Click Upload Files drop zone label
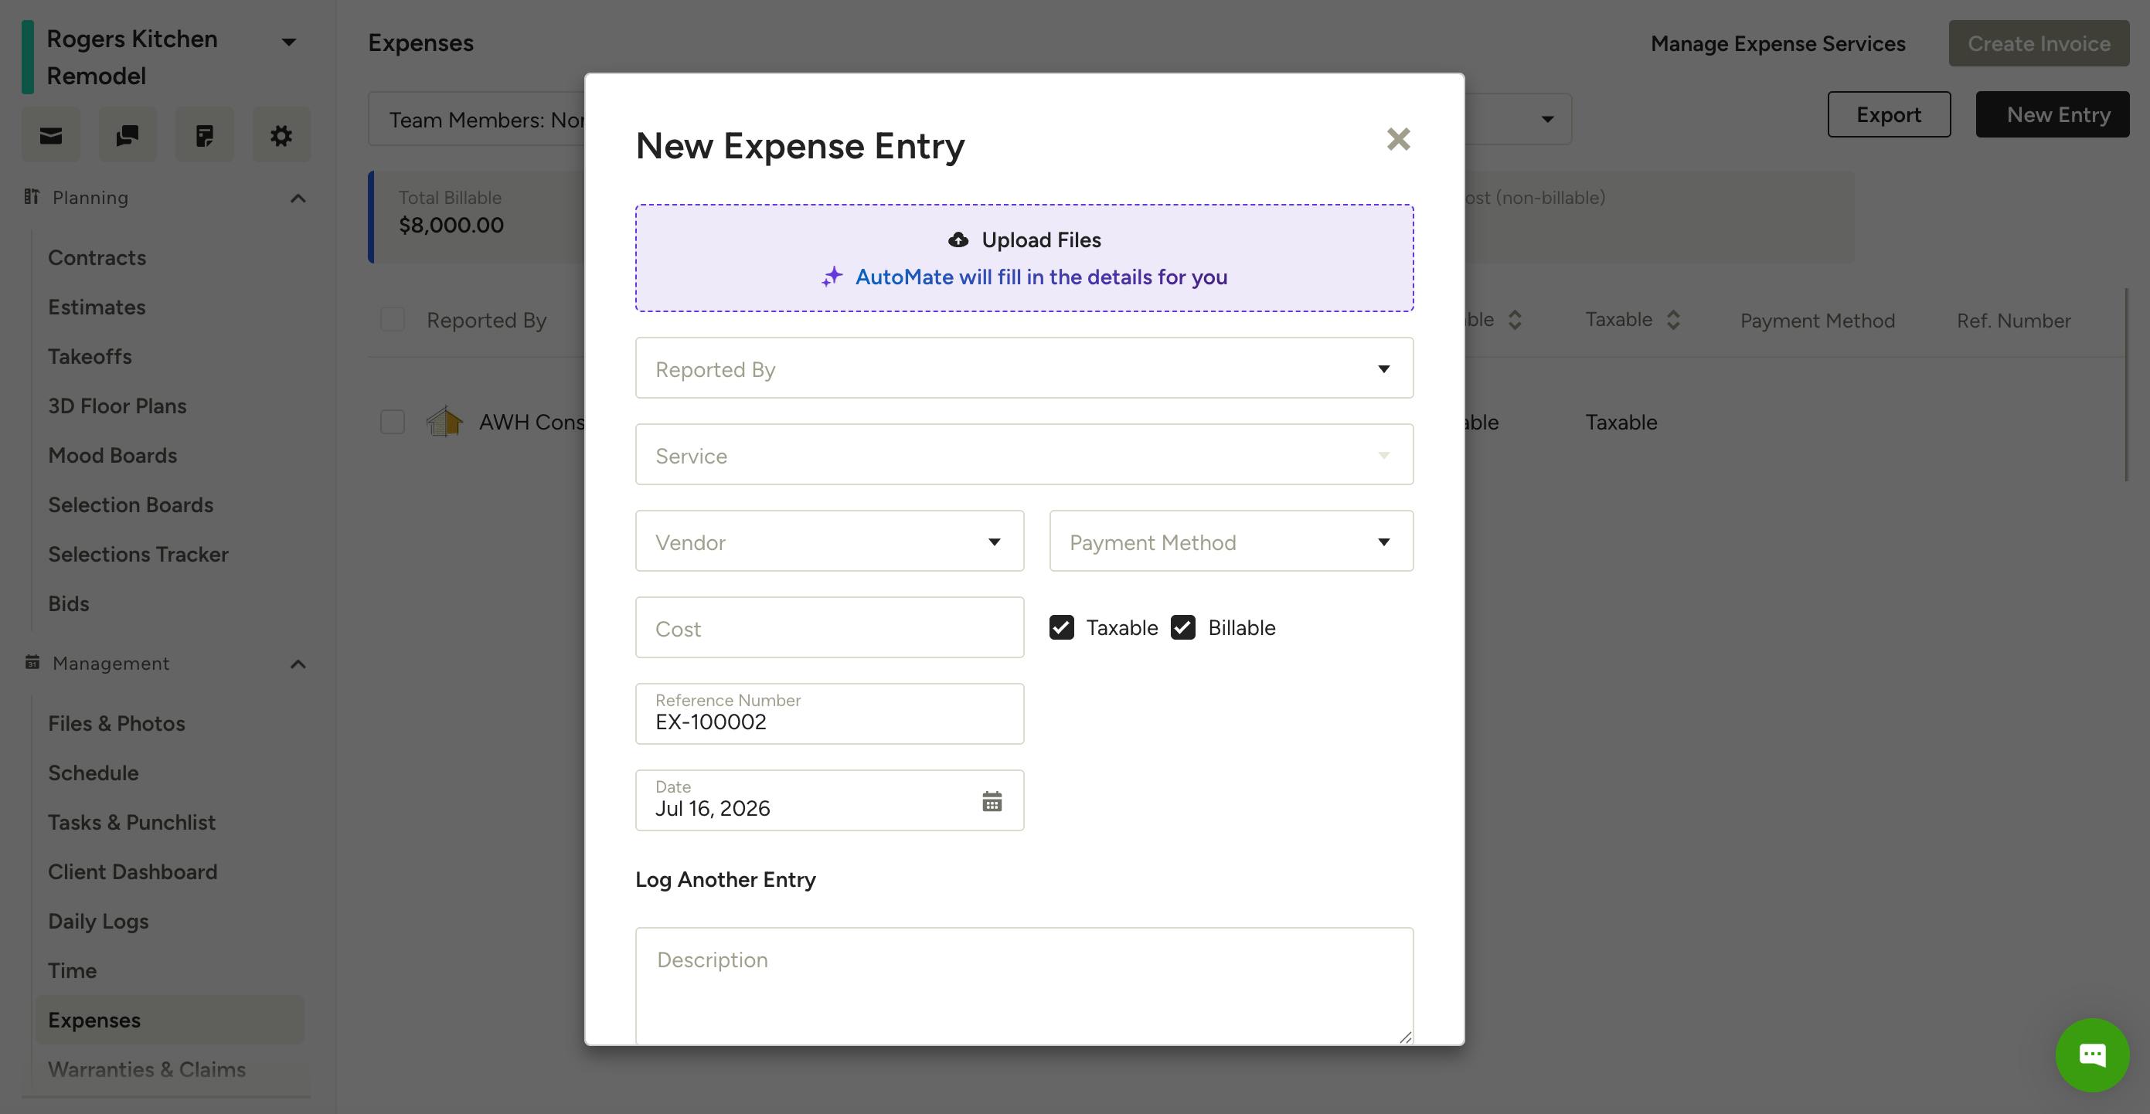2150x1114 pixels. (x=1041, y=240)
